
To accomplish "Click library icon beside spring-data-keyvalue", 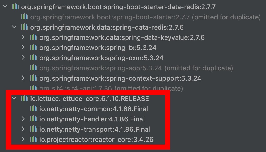I will (34, 37).
